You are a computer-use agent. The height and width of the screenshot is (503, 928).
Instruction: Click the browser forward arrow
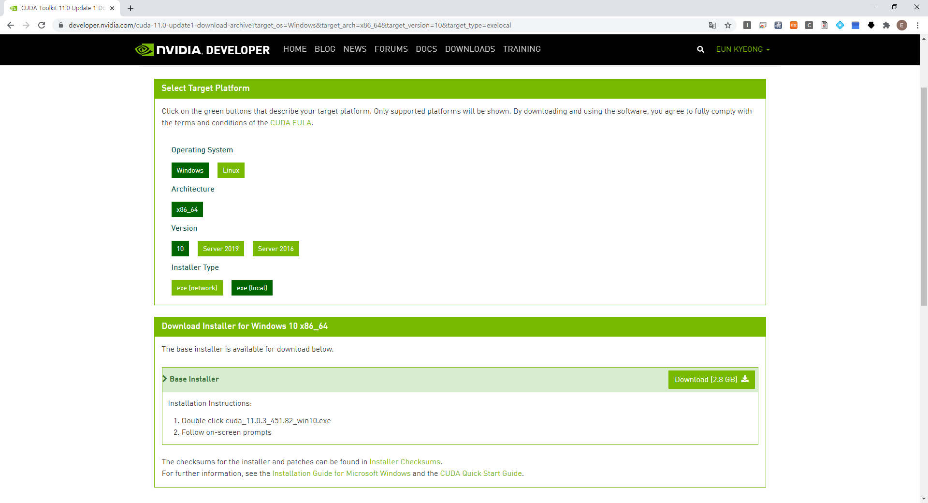26,25
